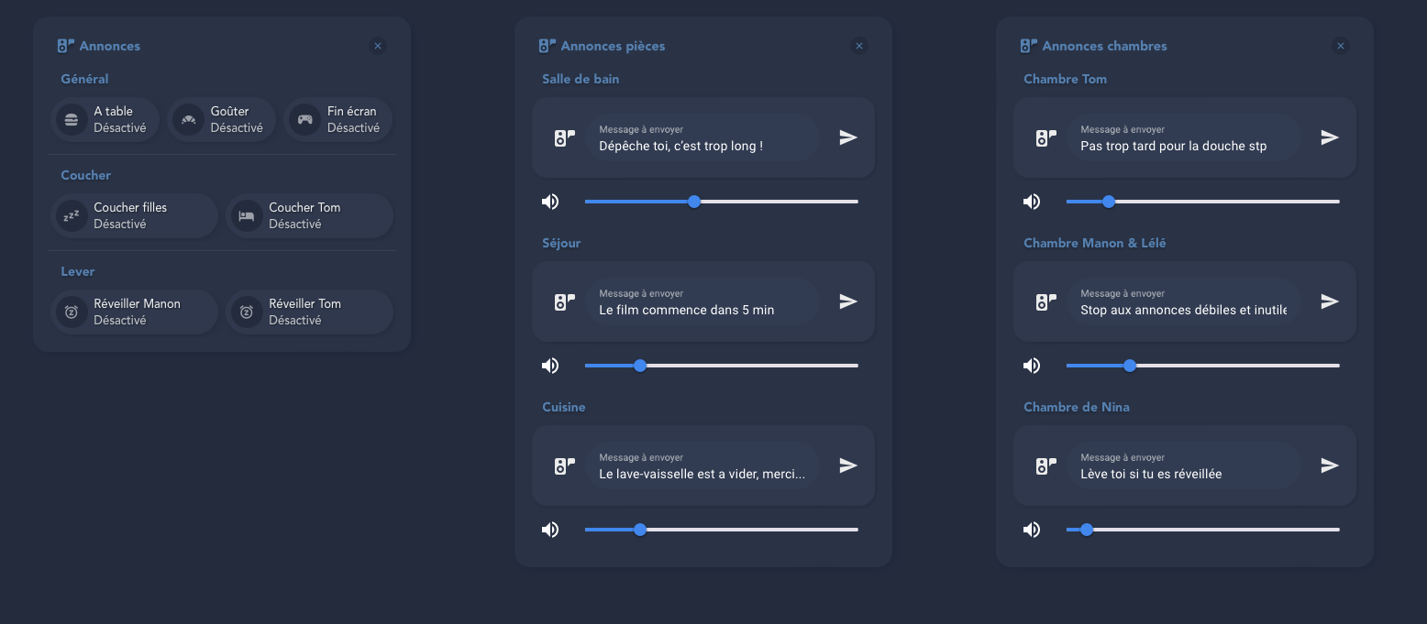Click the speaker icon in the Séjour card

tap(564, 301)
